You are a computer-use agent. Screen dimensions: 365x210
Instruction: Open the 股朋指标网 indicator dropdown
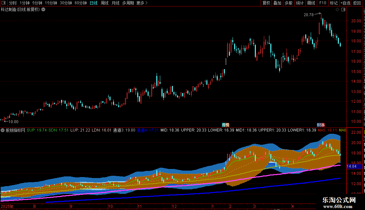click(3, 130)
